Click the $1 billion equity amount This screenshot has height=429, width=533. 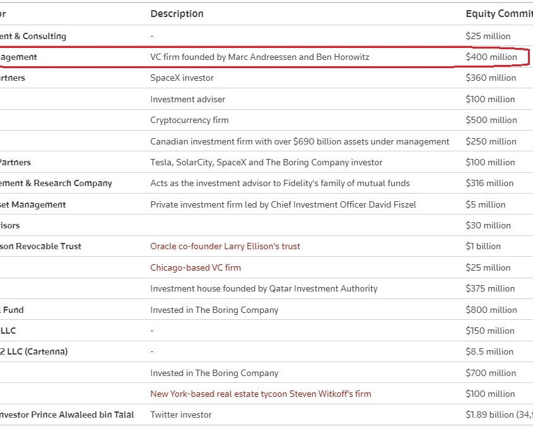483,246
